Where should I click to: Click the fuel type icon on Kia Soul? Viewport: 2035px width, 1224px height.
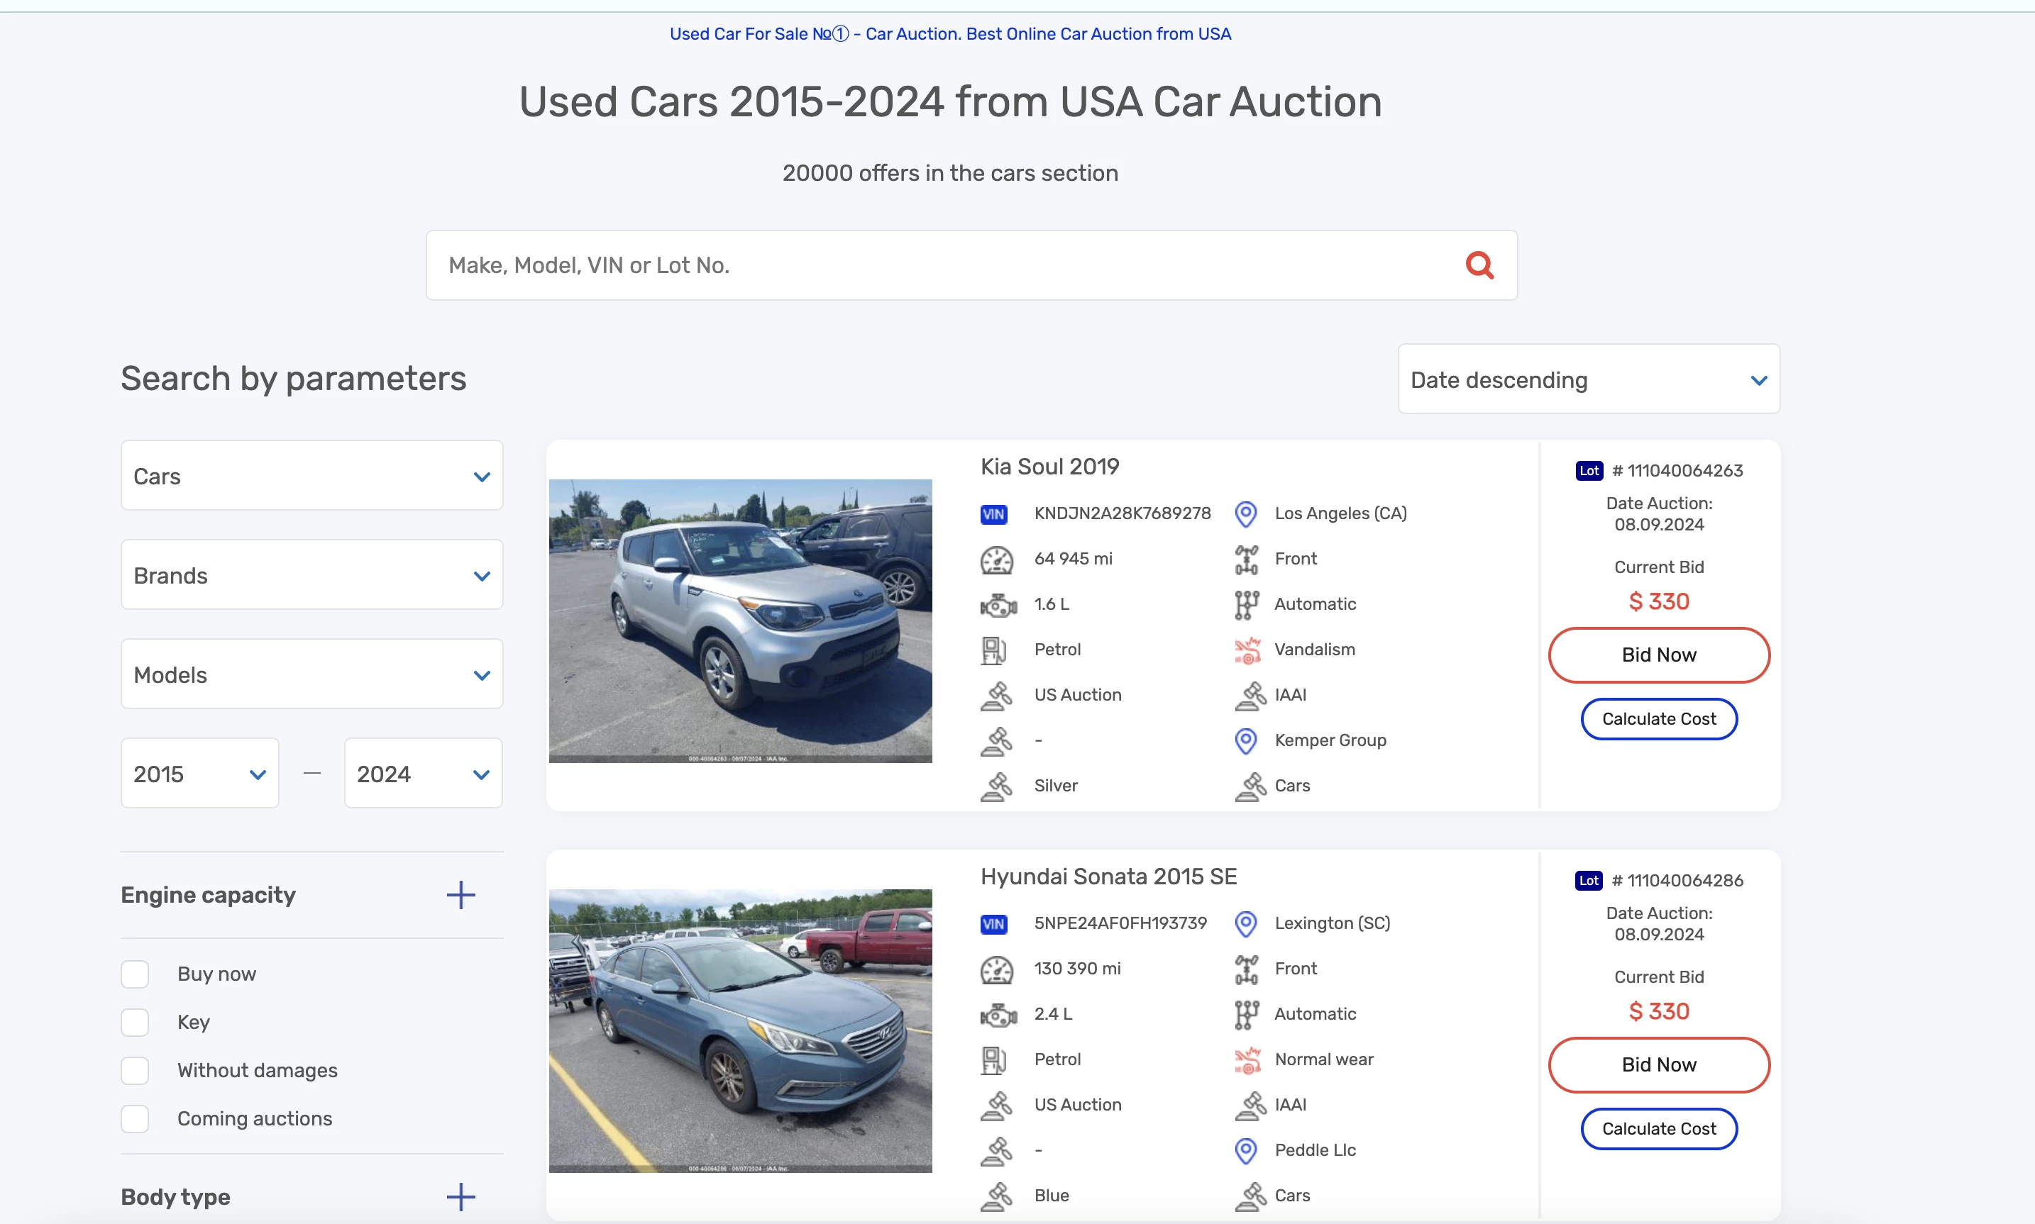(993, 649)
